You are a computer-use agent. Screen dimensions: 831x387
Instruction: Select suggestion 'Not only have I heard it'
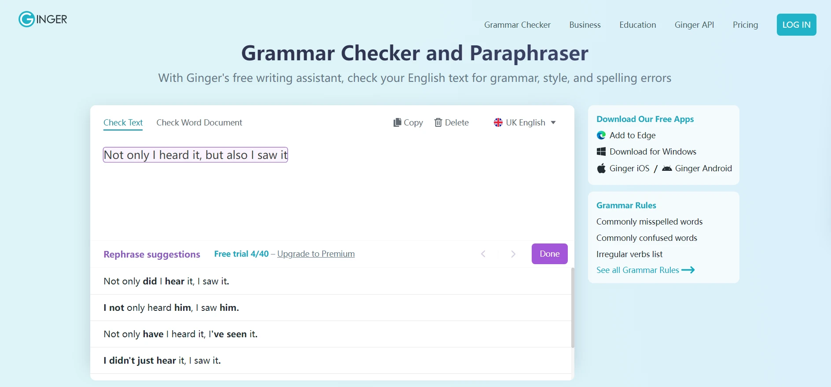[x=331, y=334]
